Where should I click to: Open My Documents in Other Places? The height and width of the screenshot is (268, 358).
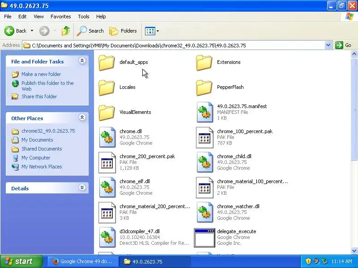(37, 140)
